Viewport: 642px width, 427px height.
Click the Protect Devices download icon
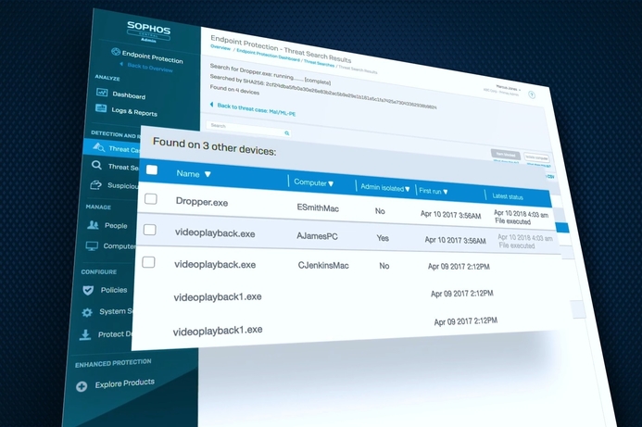point(84,335)
